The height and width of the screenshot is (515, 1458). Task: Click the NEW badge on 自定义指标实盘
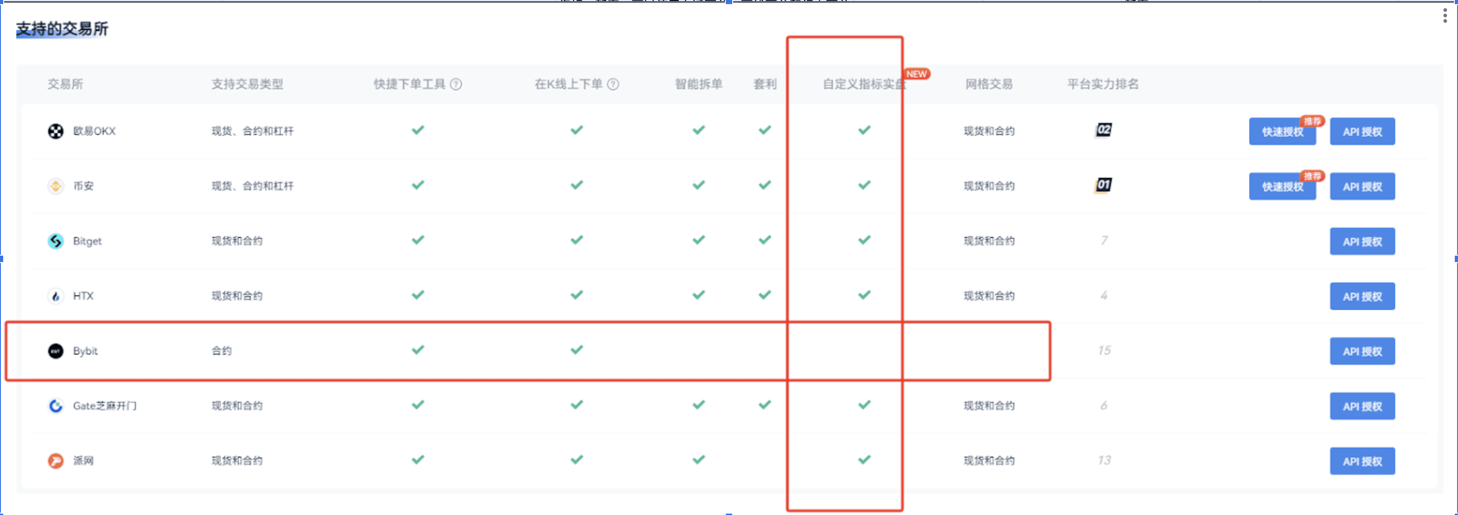pyautogui.click(x=916, y=74)
